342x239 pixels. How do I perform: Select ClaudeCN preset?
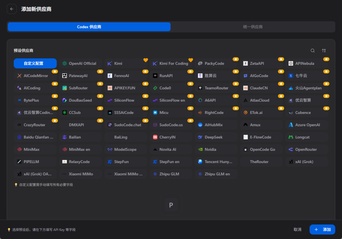click(262, 88)
